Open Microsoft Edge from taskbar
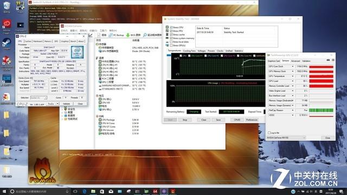The width and height of the screenshot is (347, 195). click(85, 191)
